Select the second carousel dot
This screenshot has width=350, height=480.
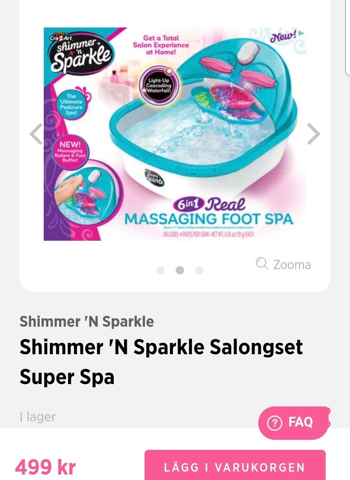180,270
